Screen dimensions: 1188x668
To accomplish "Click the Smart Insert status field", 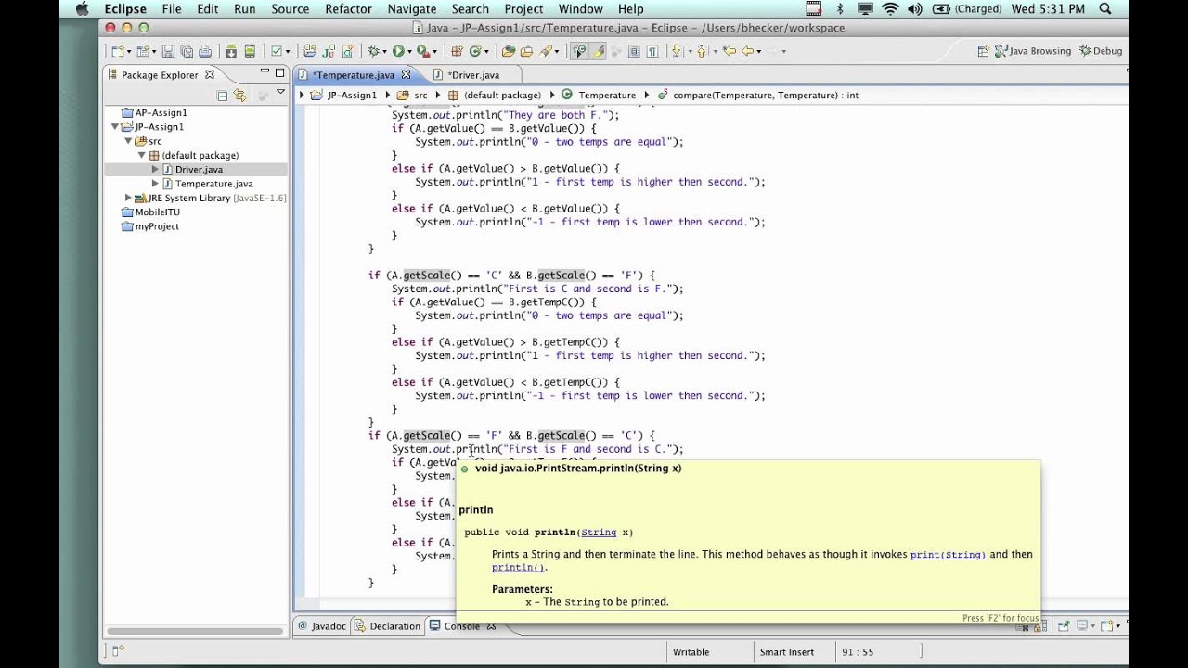I will (x=786, y=652).
